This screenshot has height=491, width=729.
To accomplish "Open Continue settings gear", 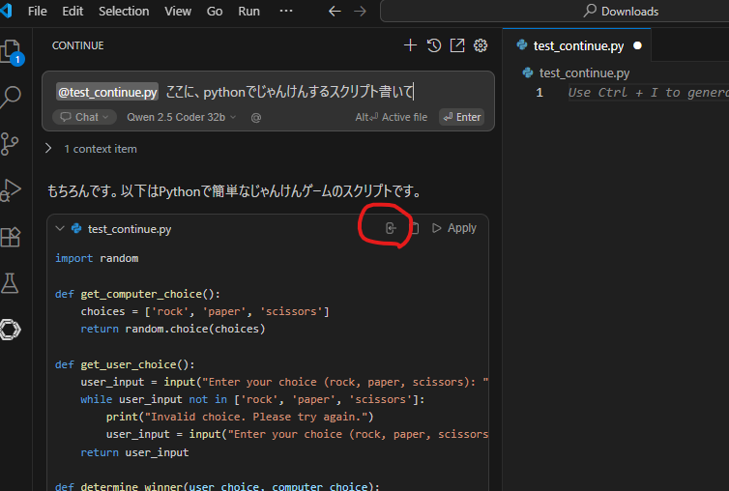I will (x=481, y=45).
